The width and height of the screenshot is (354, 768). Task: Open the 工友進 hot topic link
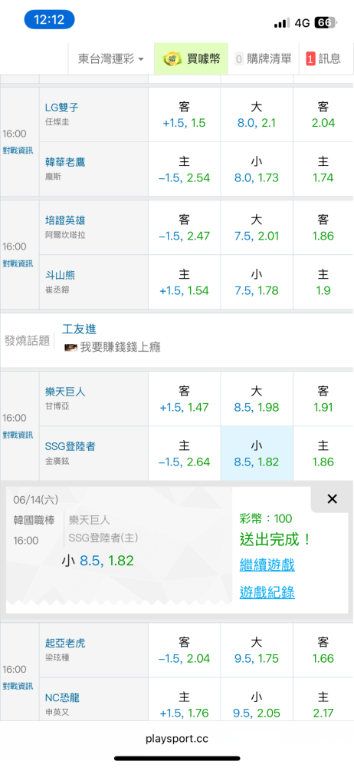(80, 329)
